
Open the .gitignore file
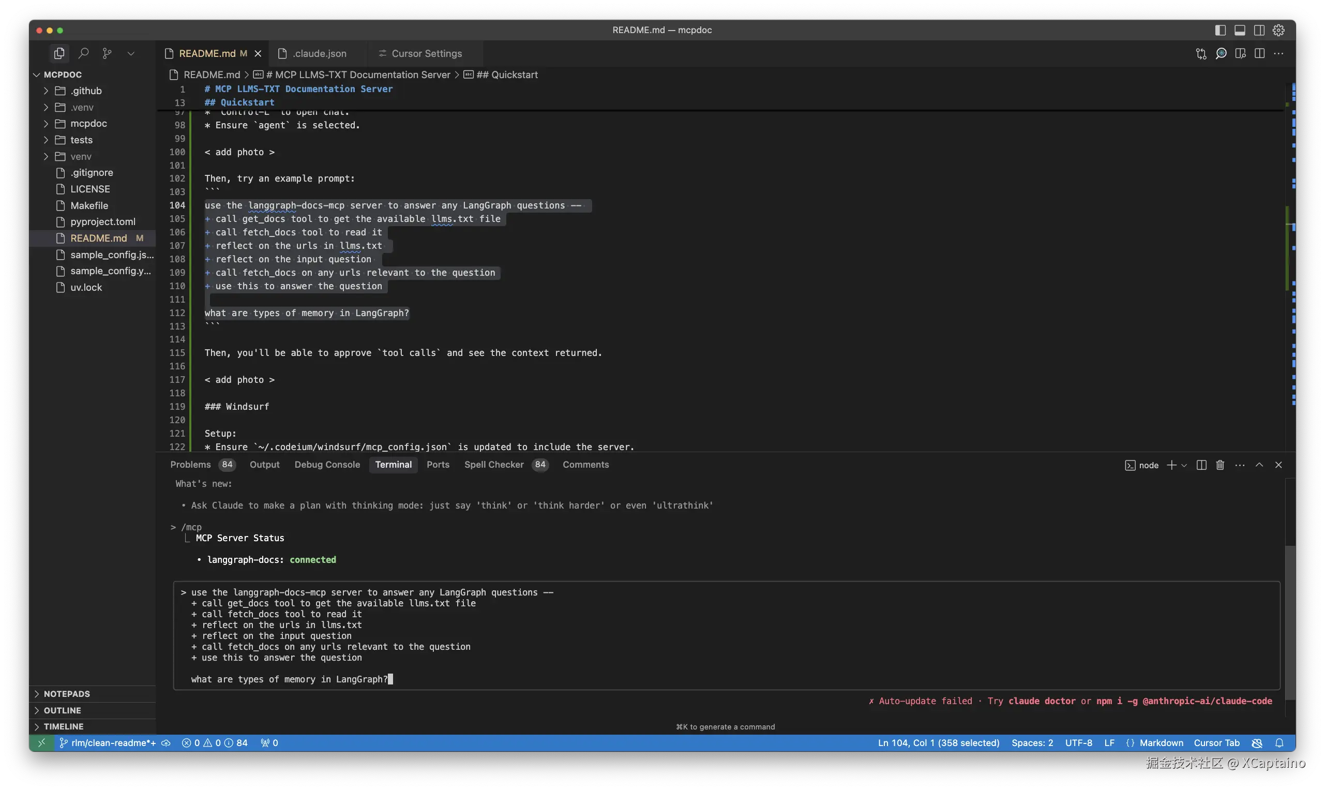click(93, 172)
